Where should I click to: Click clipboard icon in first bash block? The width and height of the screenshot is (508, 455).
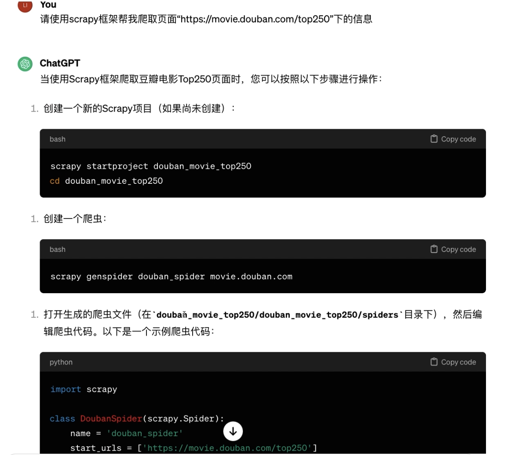434,138
